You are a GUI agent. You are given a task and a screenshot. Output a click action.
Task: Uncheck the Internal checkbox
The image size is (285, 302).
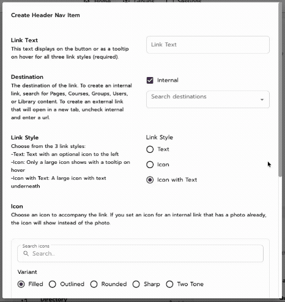(x=150, y=80)
